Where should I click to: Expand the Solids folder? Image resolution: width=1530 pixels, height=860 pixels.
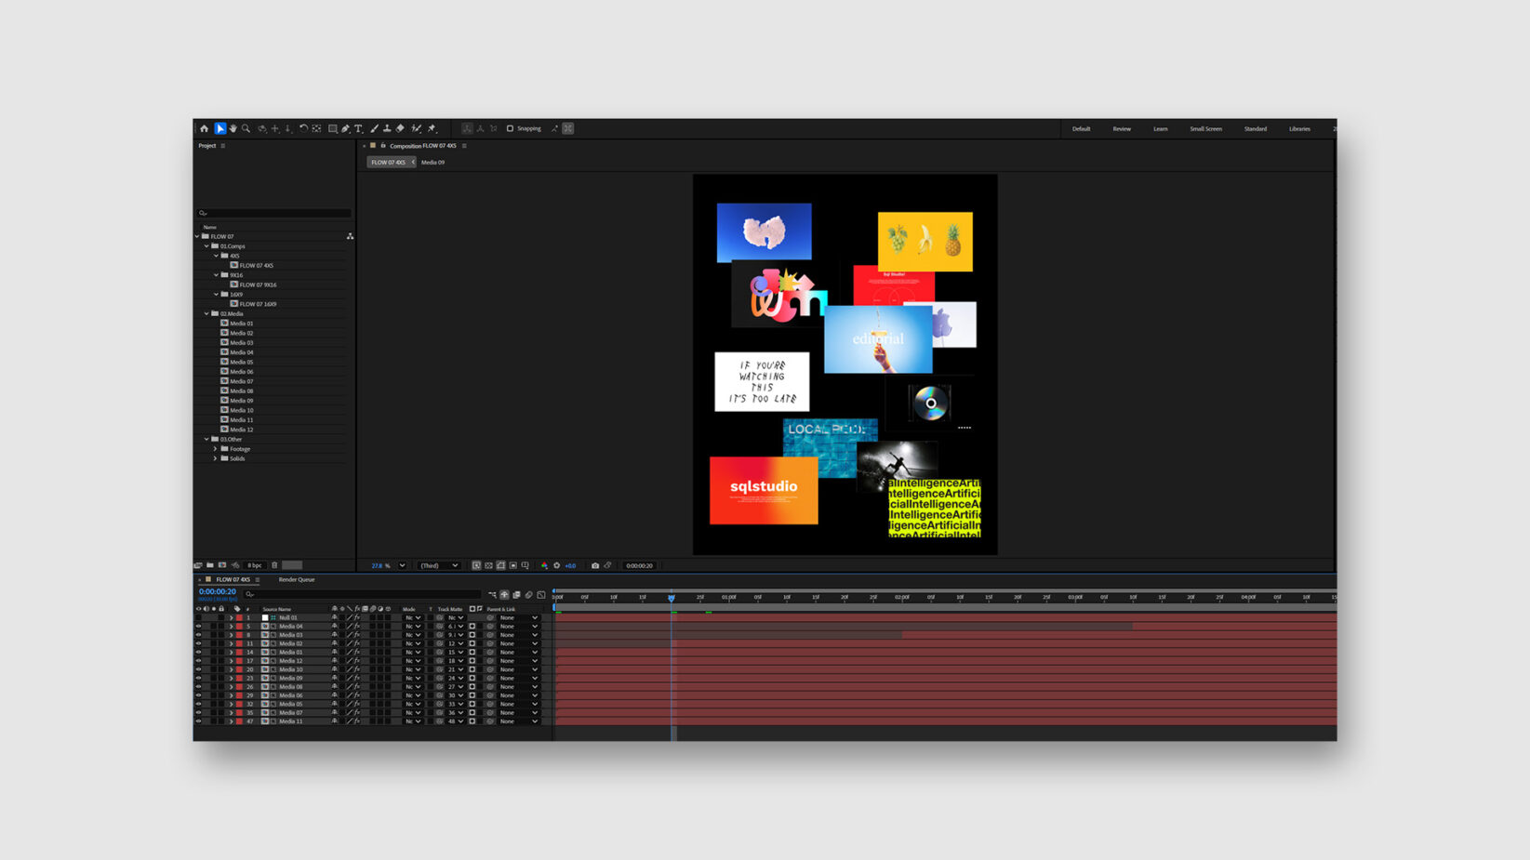point(216,458)
